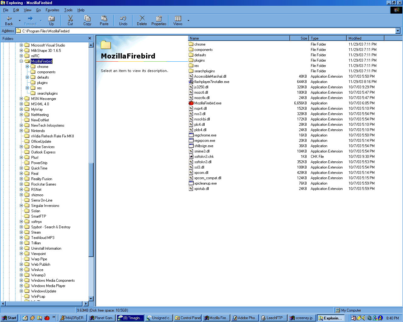
Task: Click the taskbar clock showing 8:40 PM
Action: click(x=393, y=318)
